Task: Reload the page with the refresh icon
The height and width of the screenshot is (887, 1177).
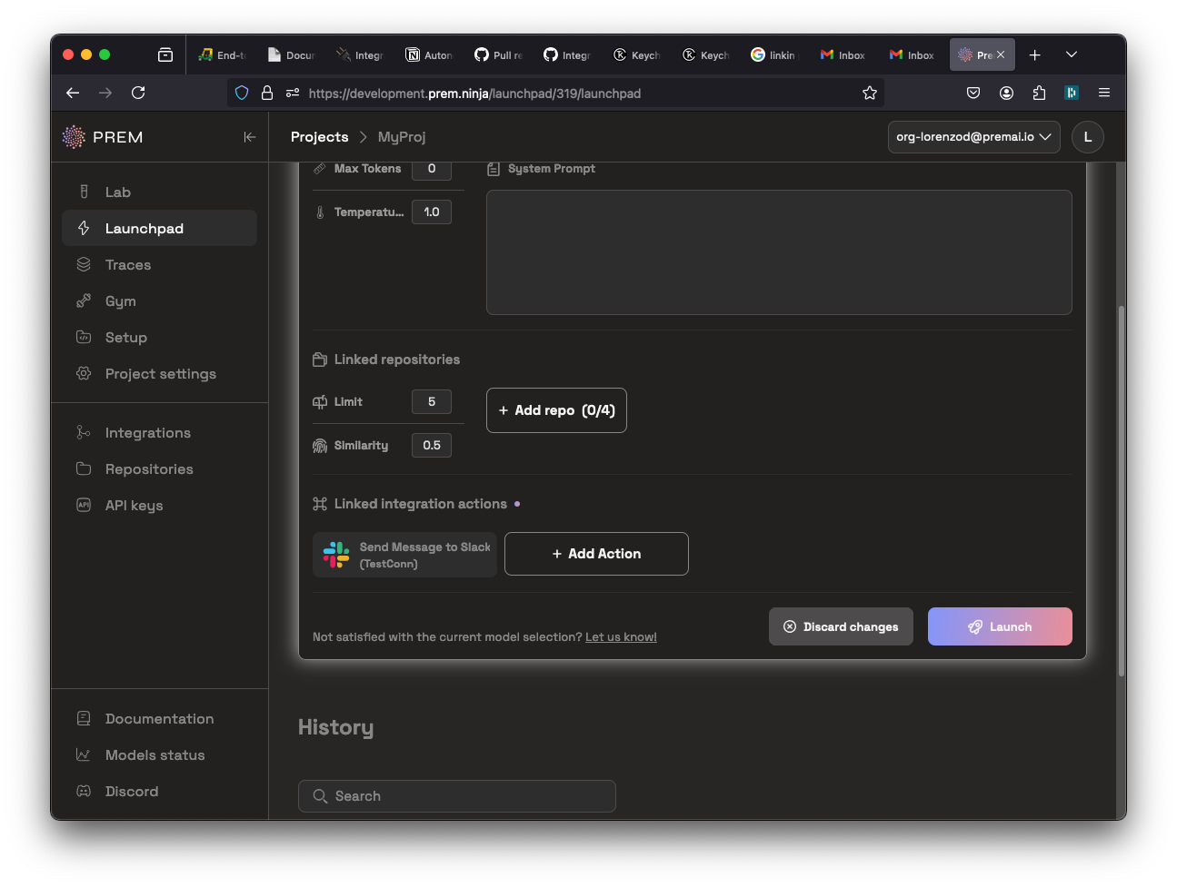Action: click(138, 93)
